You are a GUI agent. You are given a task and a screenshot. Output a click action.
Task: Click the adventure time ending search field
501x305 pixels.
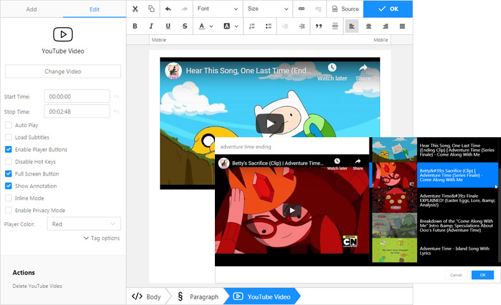tap(292, 147)
